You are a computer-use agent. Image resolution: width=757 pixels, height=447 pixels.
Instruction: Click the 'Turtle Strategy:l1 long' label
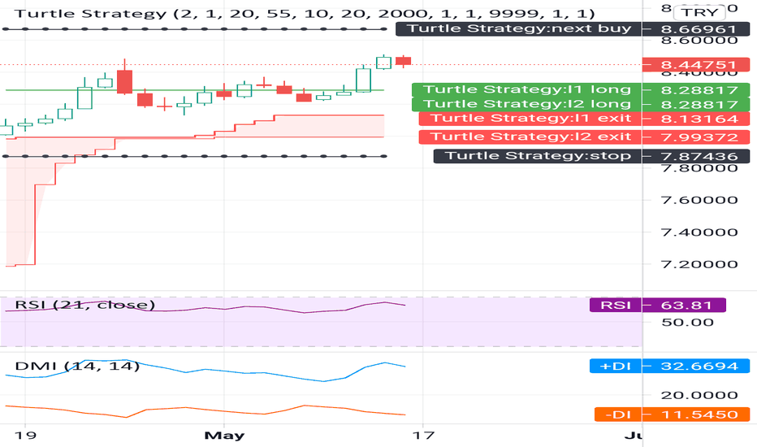526,90
